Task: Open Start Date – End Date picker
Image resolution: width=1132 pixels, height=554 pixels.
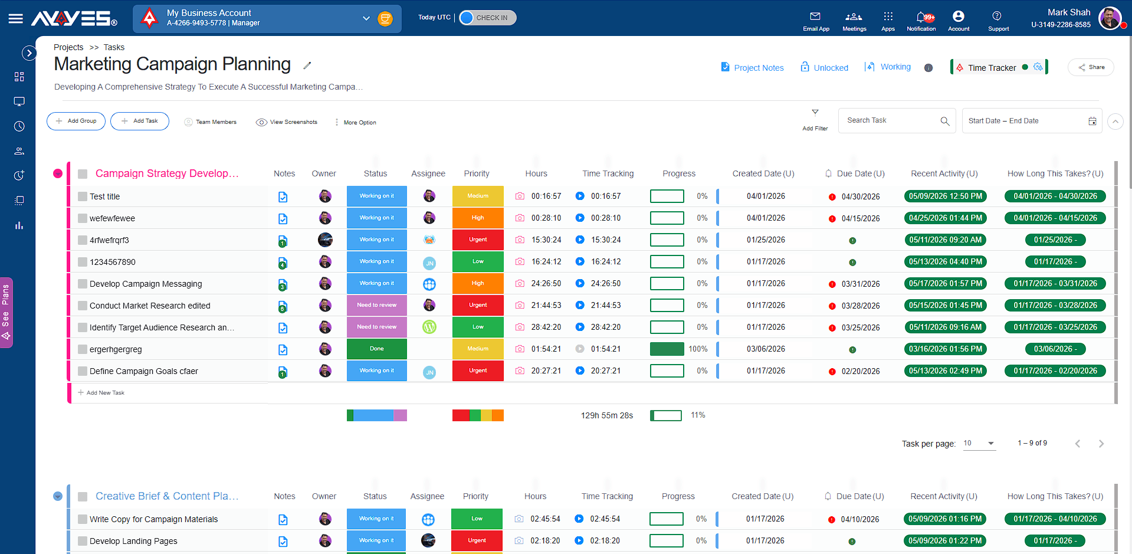Action: 1032,120
